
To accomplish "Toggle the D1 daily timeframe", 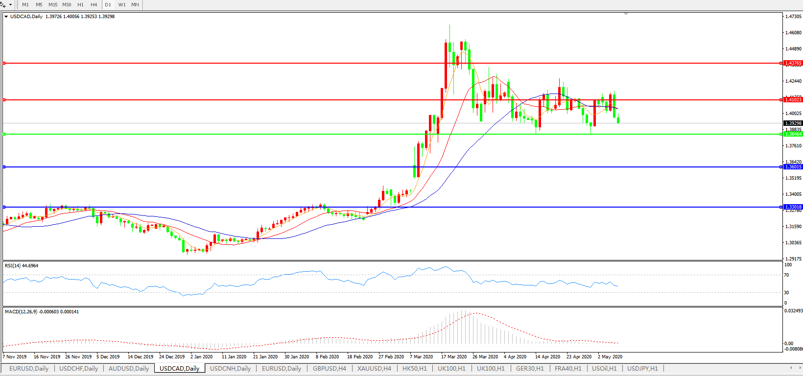I will click(108, 4).
